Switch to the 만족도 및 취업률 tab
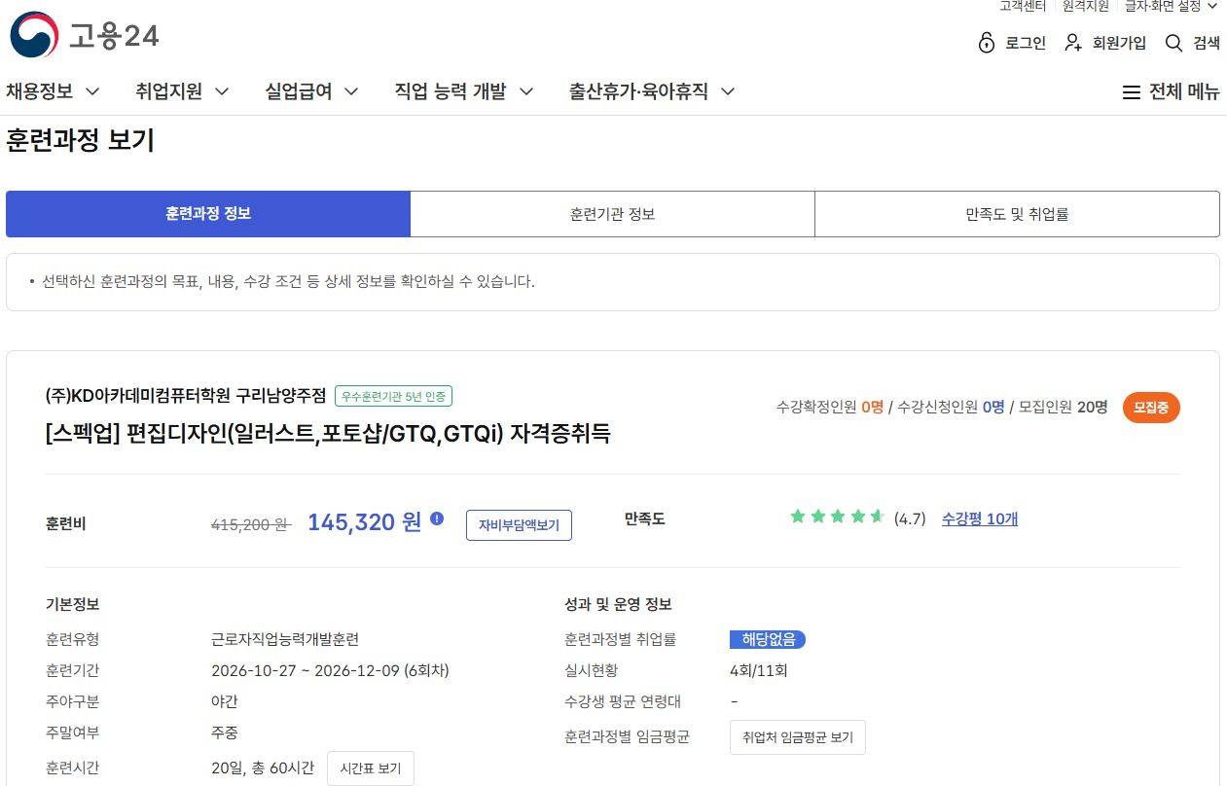This screenshot has height=786, width=1227. [x=1017, y=214]
